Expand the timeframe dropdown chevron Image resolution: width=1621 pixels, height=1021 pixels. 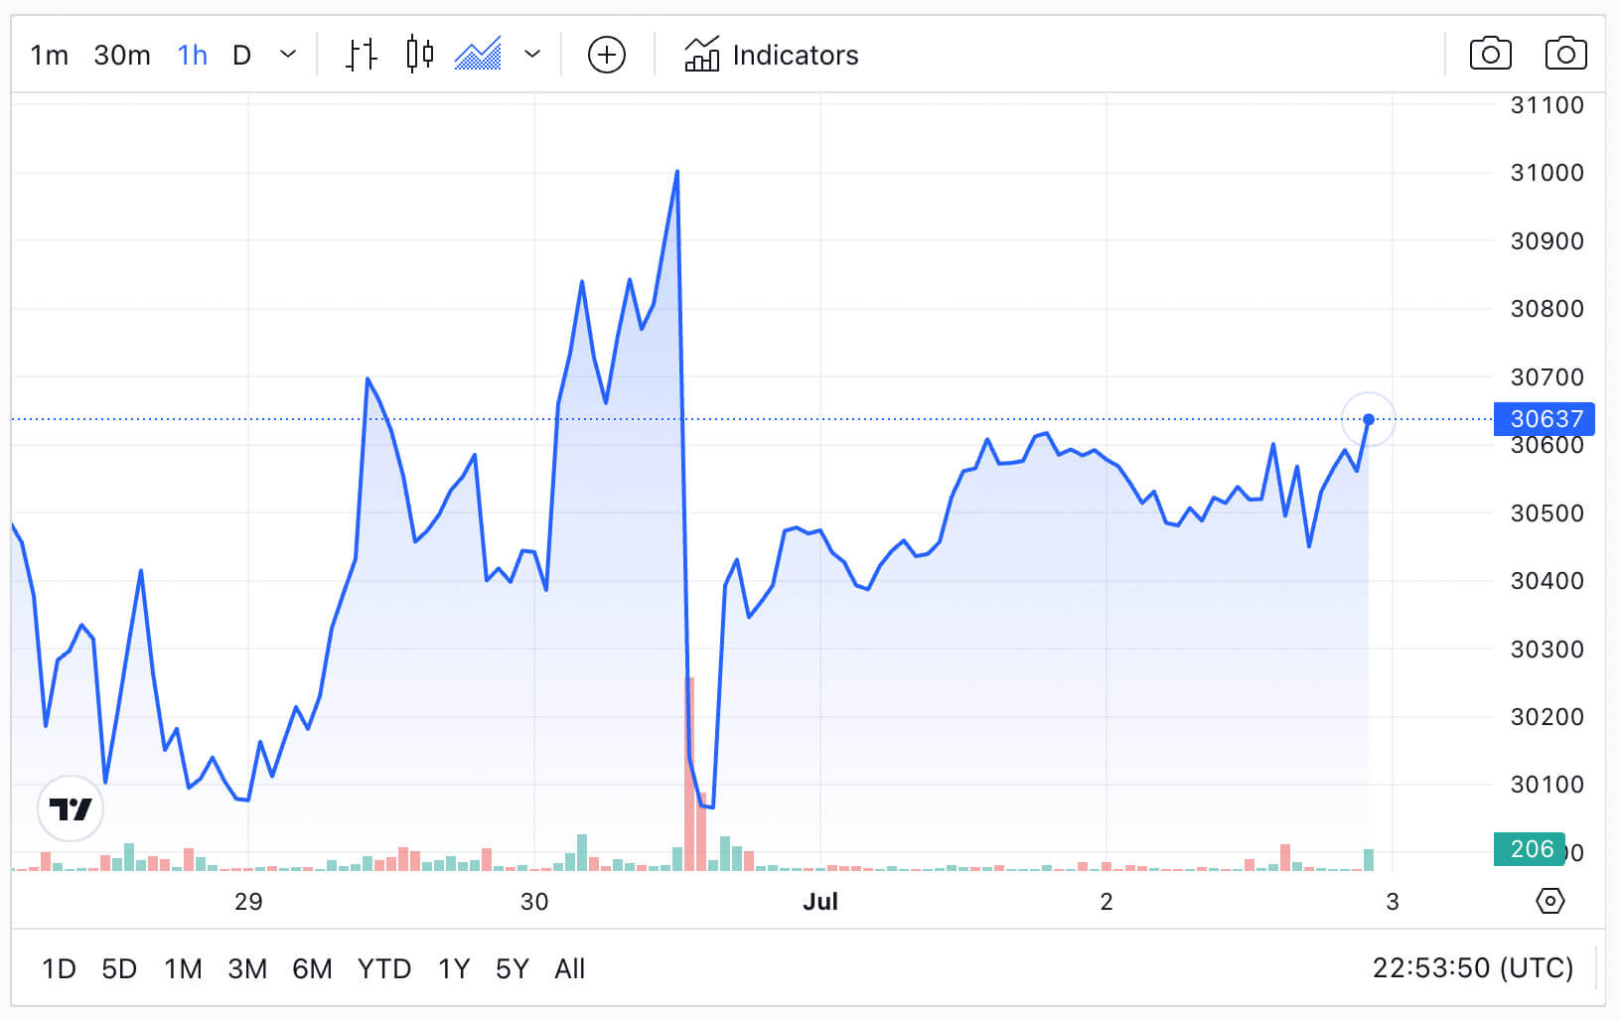click(287, 55)
